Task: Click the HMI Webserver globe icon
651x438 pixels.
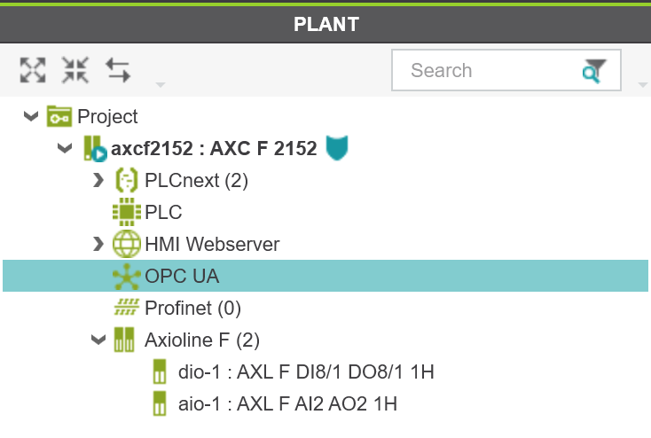Action: point(127,244)
